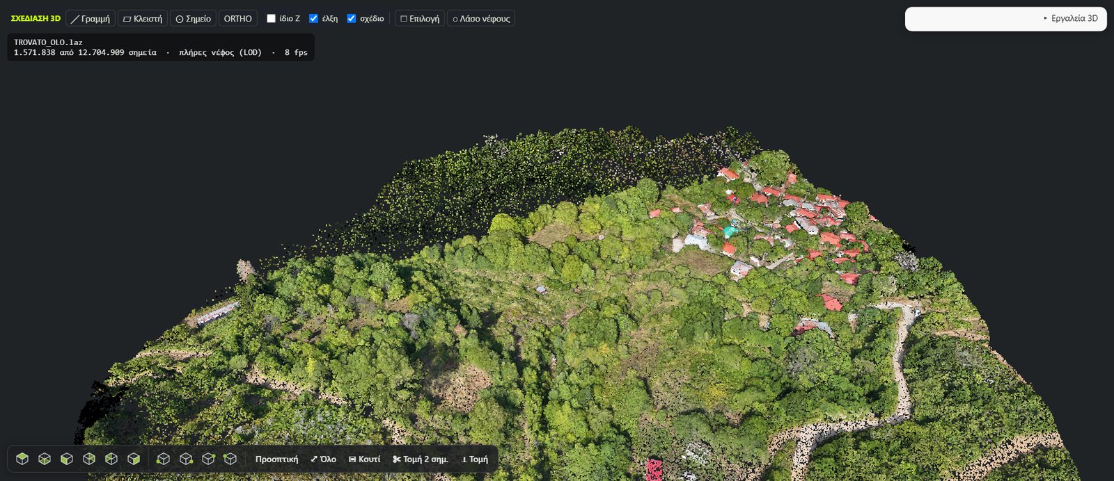Select isometric cube with top-left corner dot
Viewport: 1114px width, 481px height.
tap(230, 459)
